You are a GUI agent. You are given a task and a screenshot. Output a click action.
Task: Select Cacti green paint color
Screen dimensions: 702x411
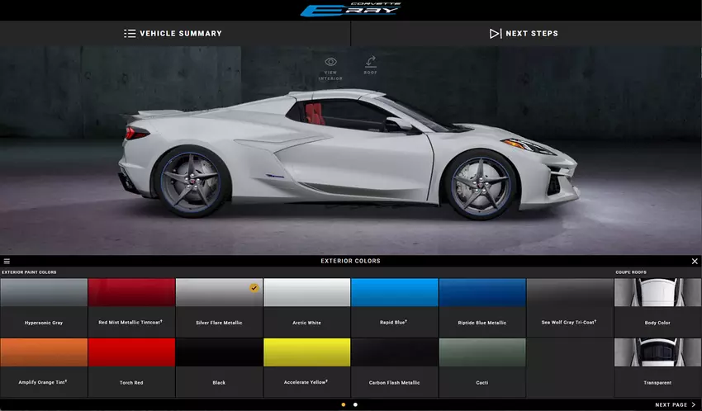pos(481,353)
